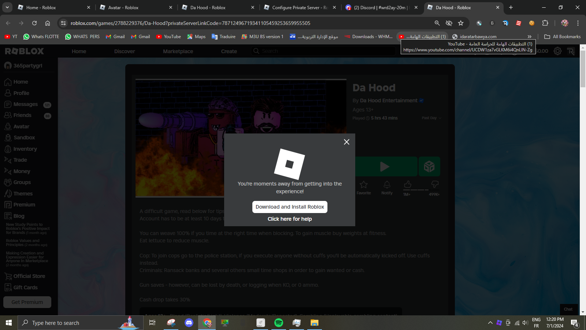Switch to Home - Roblox tab
Screen dimensions: 586x330
(x=54, y=7)
